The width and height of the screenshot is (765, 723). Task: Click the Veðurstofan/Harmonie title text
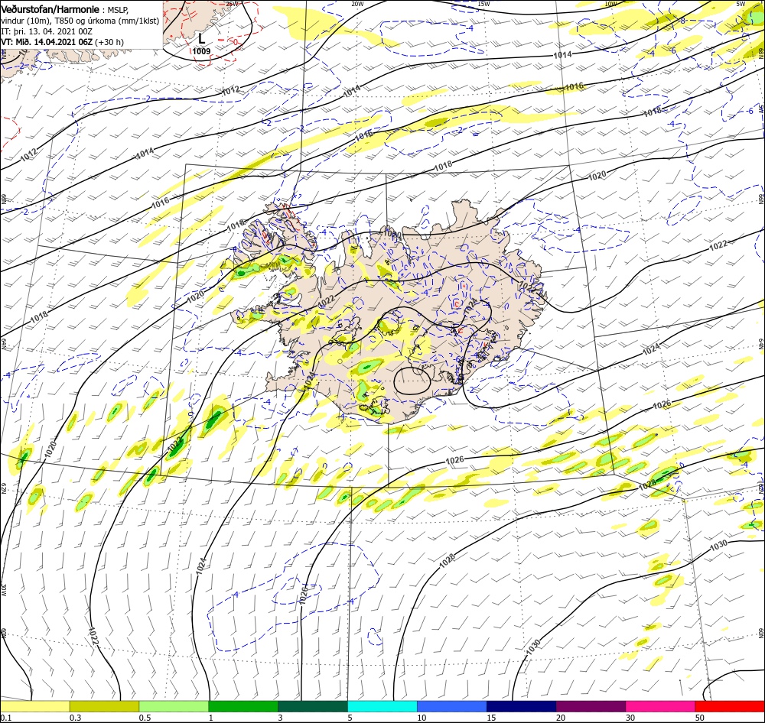coord(50,9)
